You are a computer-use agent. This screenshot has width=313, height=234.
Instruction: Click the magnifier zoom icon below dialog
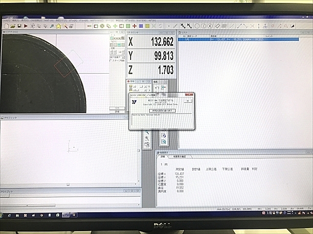coord(147,132)
